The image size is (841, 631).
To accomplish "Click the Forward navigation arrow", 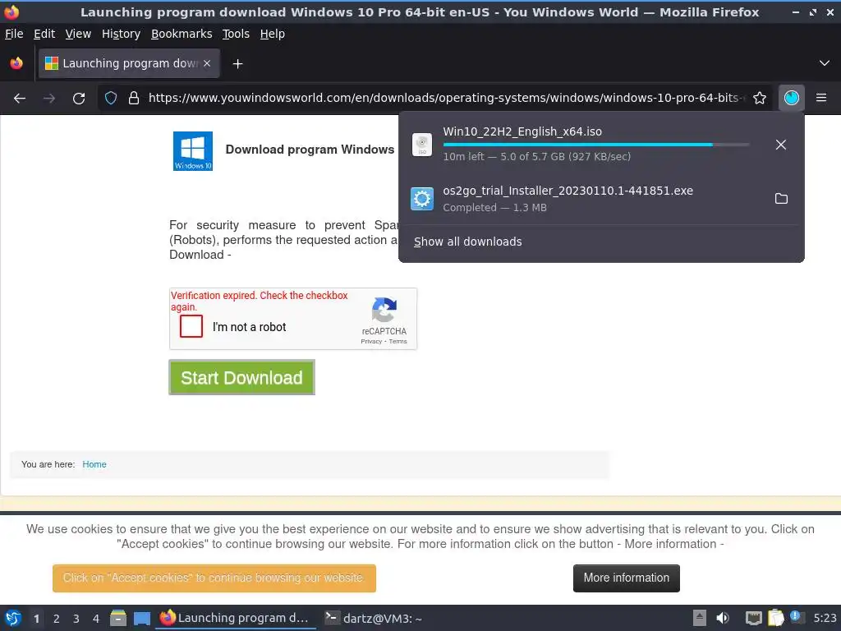I will pyautogui.click(x=49, y=99).
